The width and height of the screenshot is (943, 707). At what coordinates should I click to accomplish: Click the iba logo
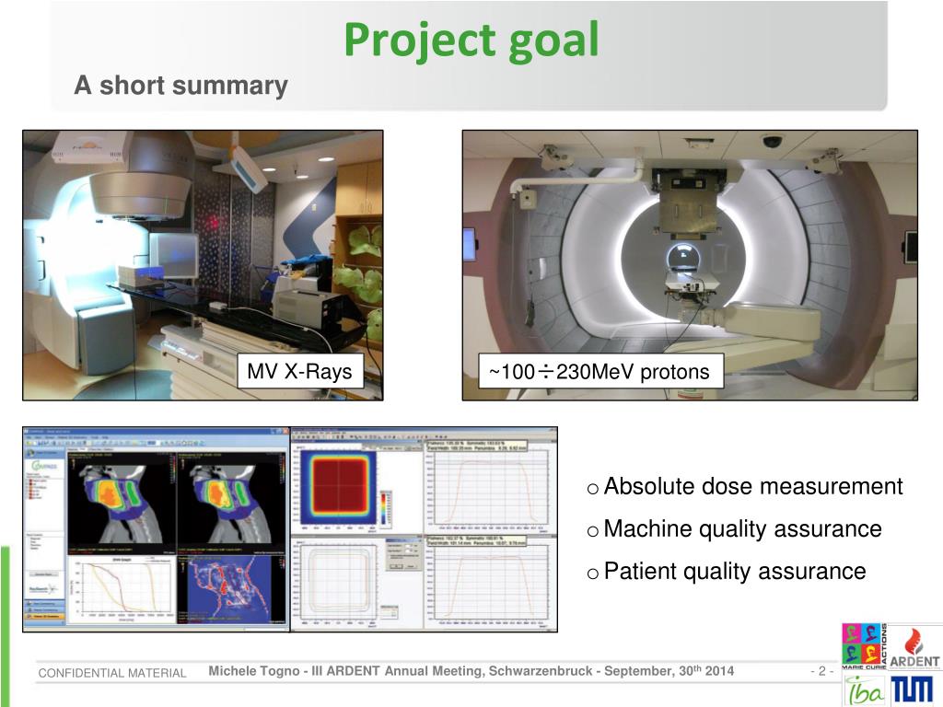pos(864,691)
